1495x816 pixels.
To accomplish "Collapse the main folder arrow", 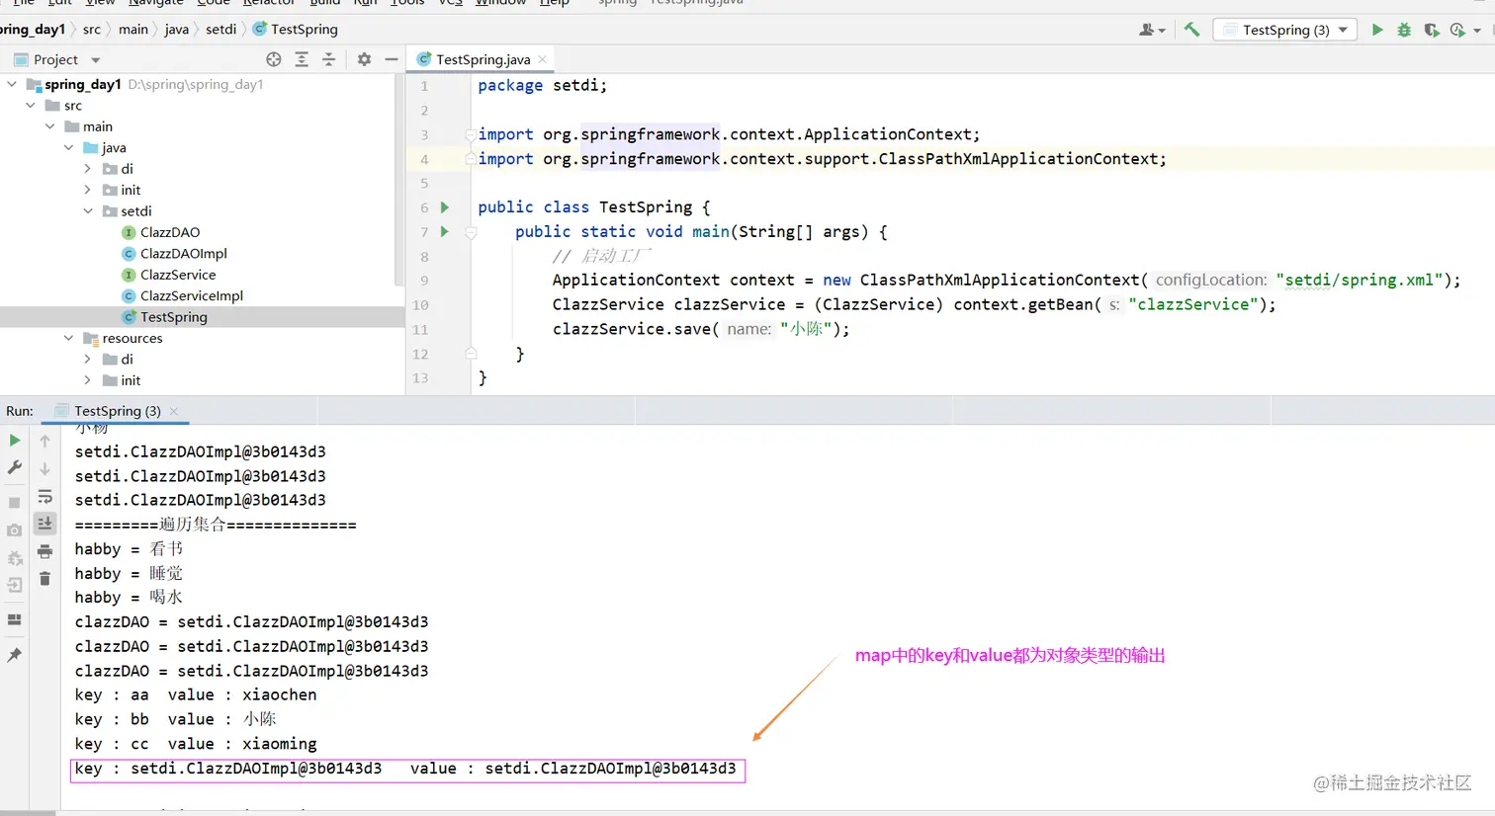I will [x=49, y=126].
